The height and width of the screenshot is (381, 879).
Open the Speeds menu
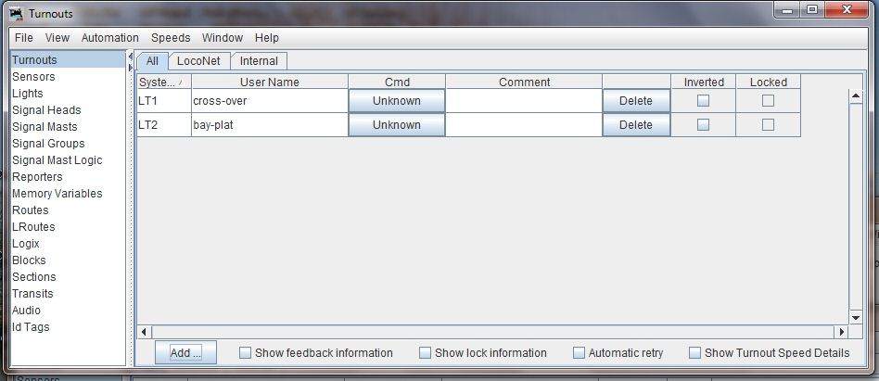[171, 38]
